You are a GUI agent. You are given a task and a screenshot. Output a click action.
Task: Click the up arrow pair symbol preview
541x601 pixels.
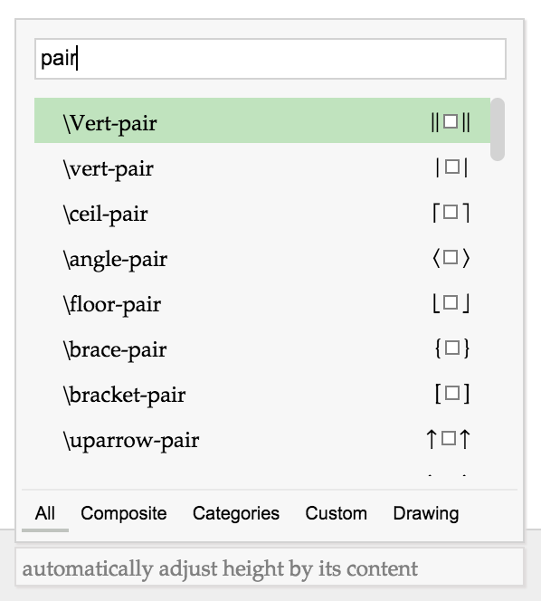[x=448, y=438]
